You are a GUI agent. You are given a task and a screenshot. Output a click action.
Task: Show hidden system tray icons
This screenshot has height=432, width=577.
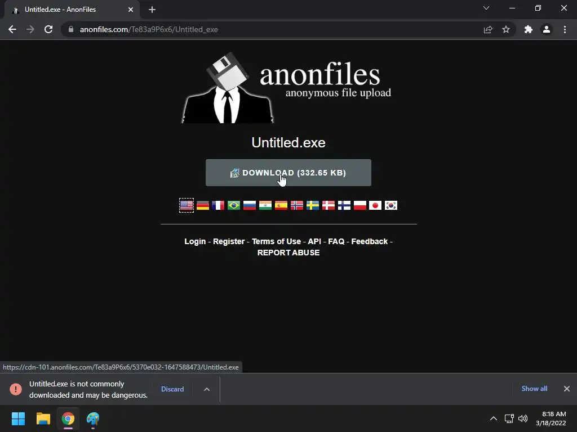(x=494, y=418)
